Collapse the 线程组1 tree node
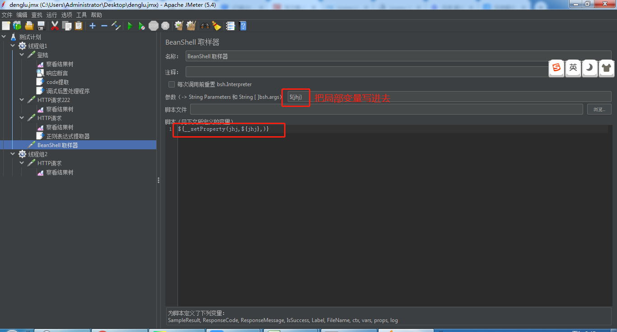This screenshot has height=332, width=617. 13,46
